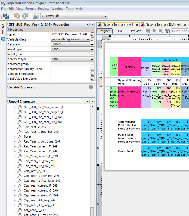Click fx icon of Rec_Year_current_C_249
Viewport: 189px width, 216px height.
tap(20, 151)
